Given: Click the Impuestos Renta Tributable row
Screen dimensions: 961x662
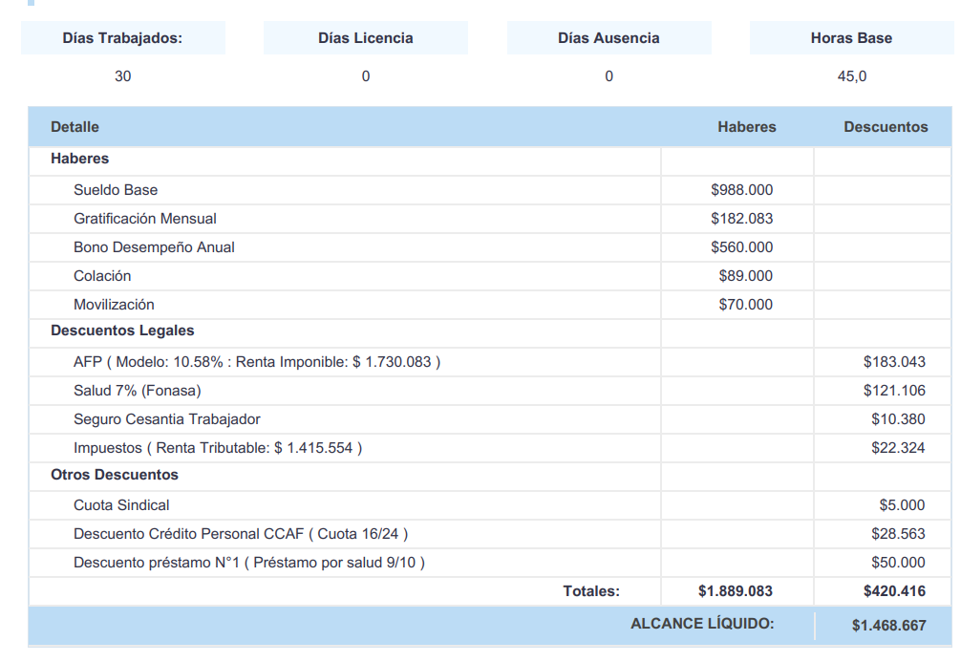Looking at the screenshot, I should 218,448.
